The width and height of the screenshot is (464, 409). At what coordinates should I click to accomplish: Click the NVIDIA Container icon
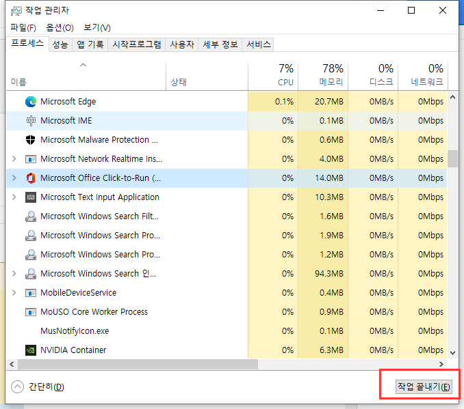point(31,350)
